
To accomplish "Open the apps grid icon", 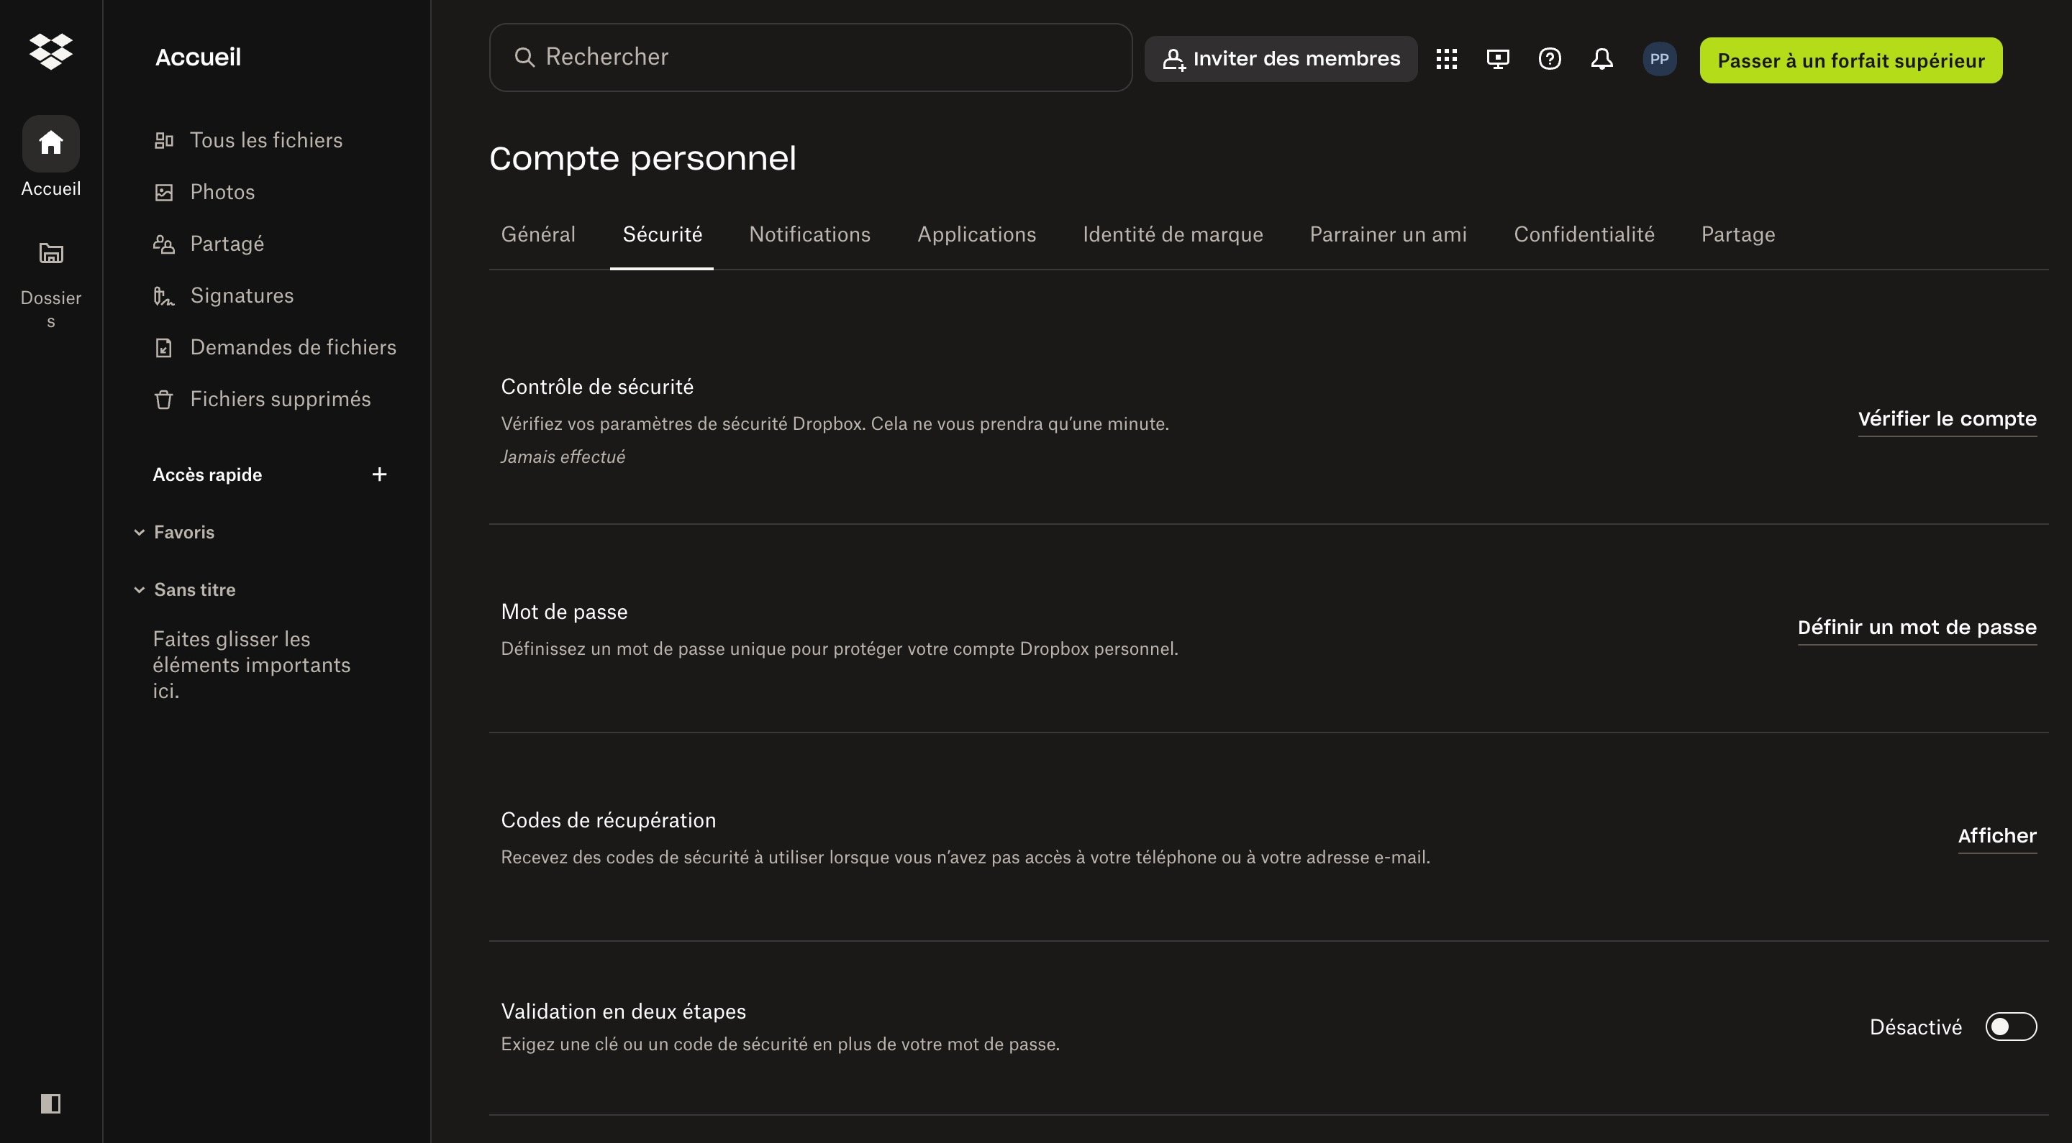I will point(1446,59).
